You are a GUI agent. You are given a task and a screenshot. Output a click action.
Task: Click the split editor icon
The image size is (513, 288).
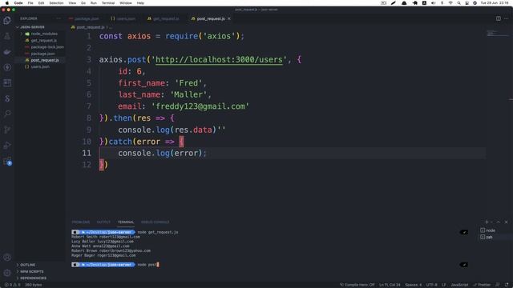pos(499,18)
